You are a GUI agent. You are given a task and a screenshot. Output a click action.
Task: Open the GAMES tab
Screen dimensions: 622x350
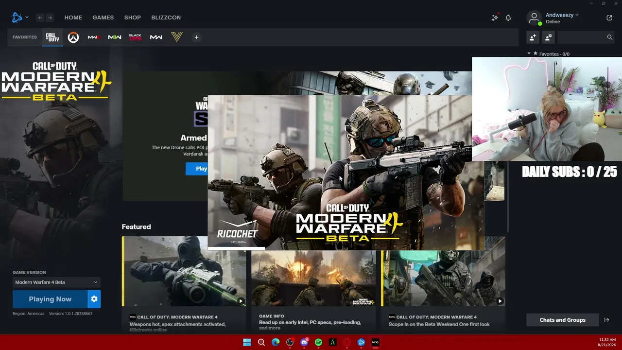[x=103, y=17]
